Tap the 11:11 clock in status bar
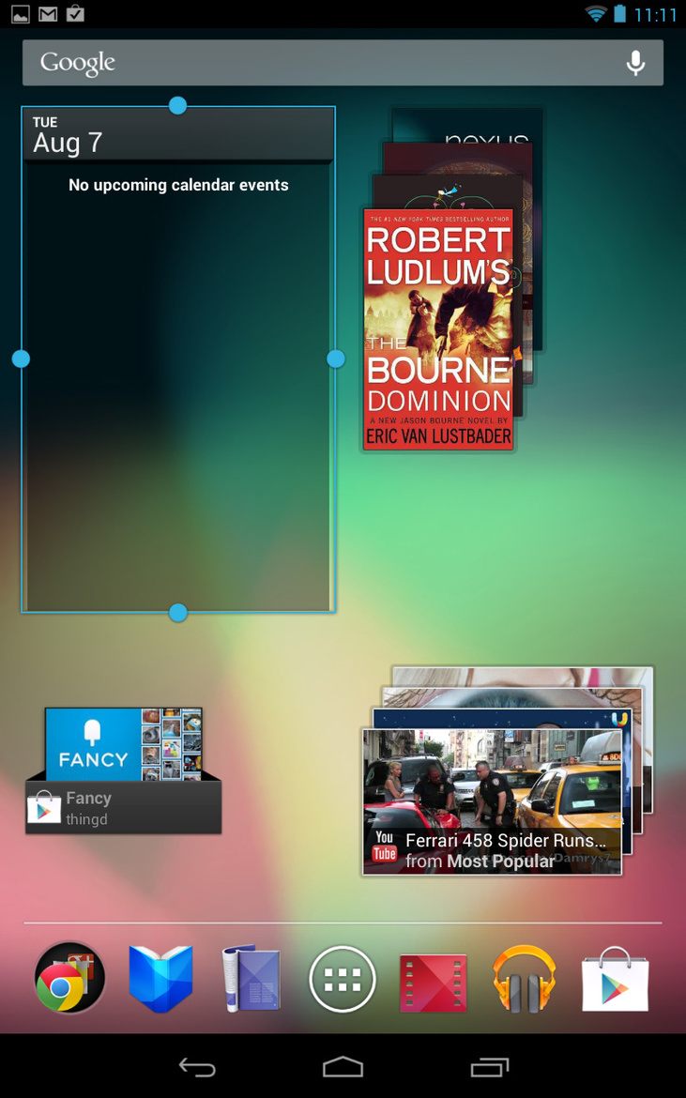 click(655, 14)
